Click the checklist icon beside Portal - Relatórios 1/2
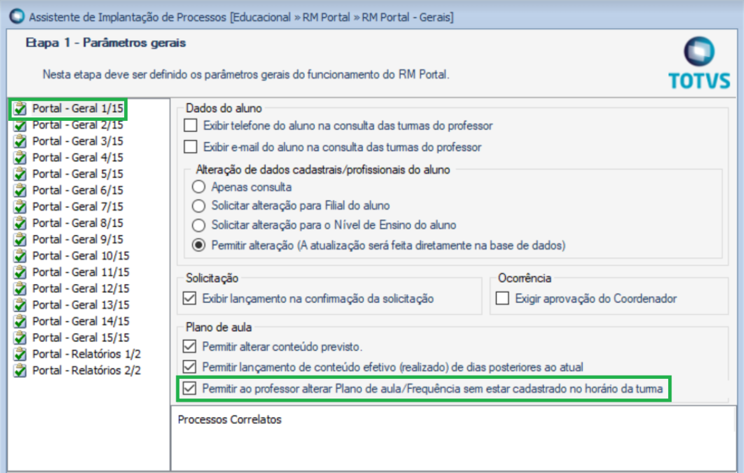744x473 pixels. tap(20, 354)
